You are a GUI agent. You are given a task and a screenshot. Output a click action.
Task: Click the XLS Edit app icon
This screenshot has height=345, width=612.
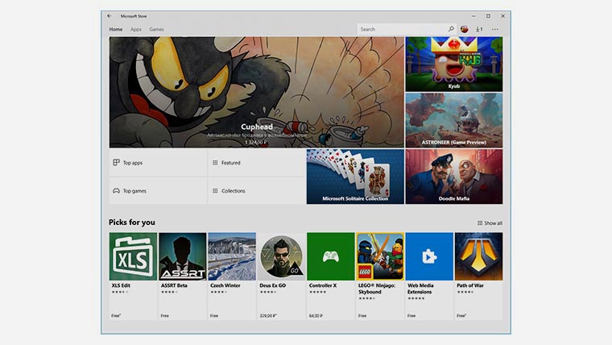(133, 256)
